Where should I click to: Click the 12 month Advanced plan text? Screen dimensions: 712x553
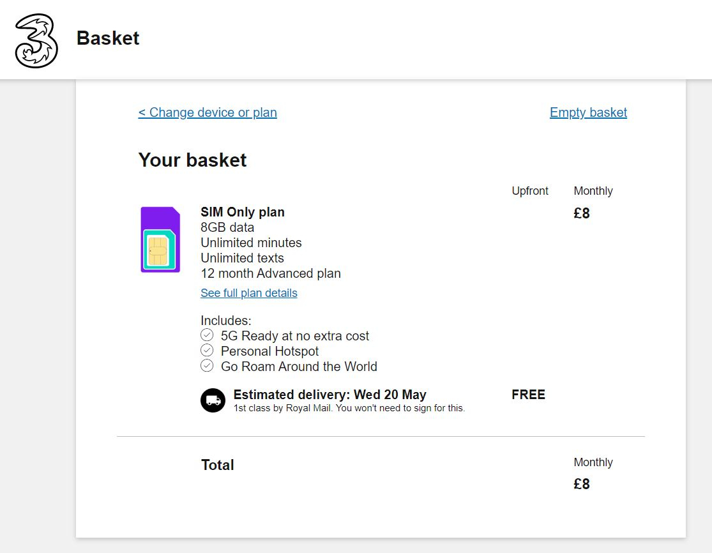pyautogui.click(x=271, y=273)
